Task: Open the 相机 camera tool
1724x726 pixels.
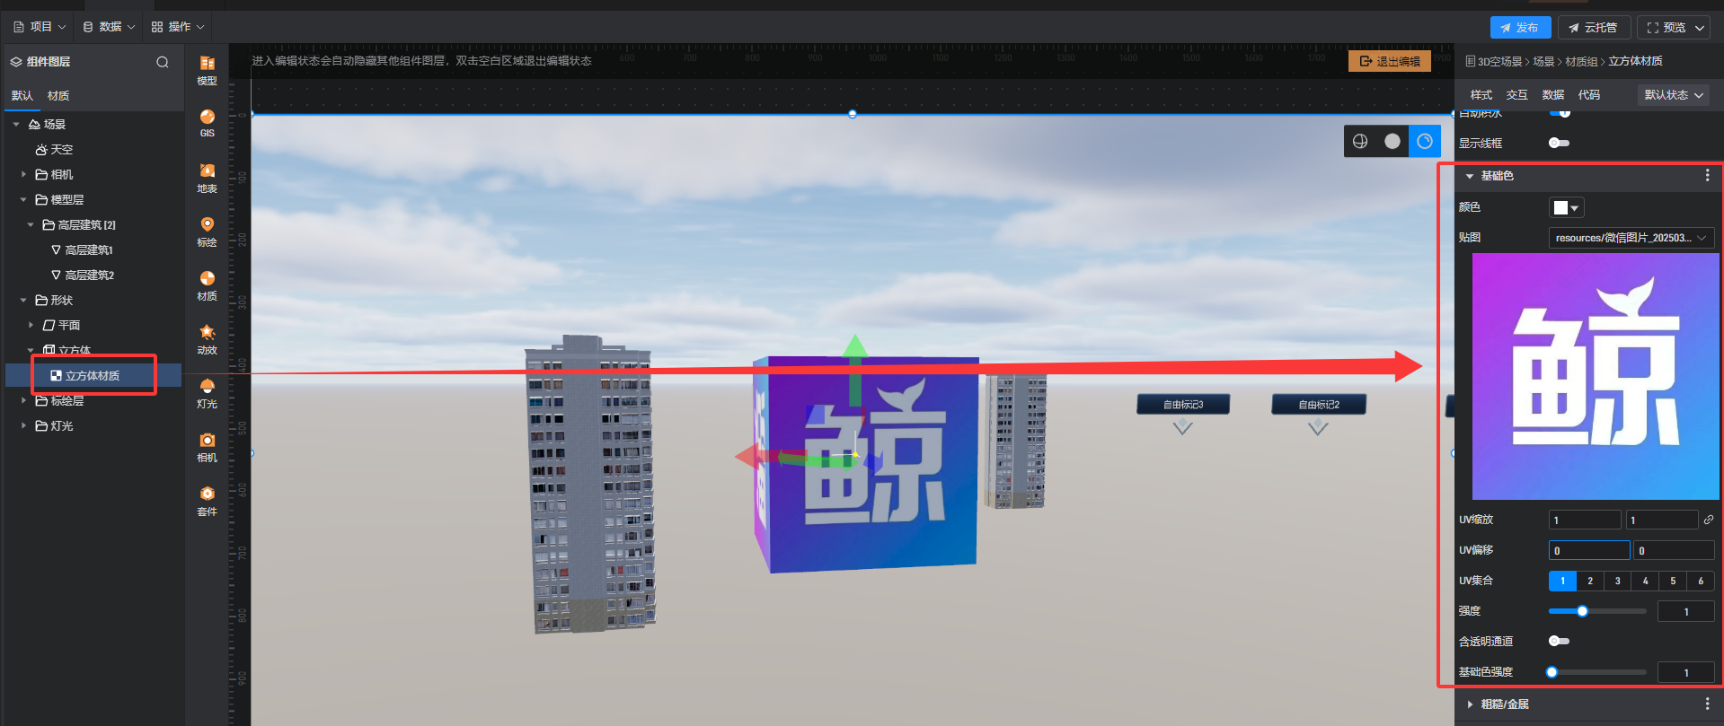Action: 207,447
